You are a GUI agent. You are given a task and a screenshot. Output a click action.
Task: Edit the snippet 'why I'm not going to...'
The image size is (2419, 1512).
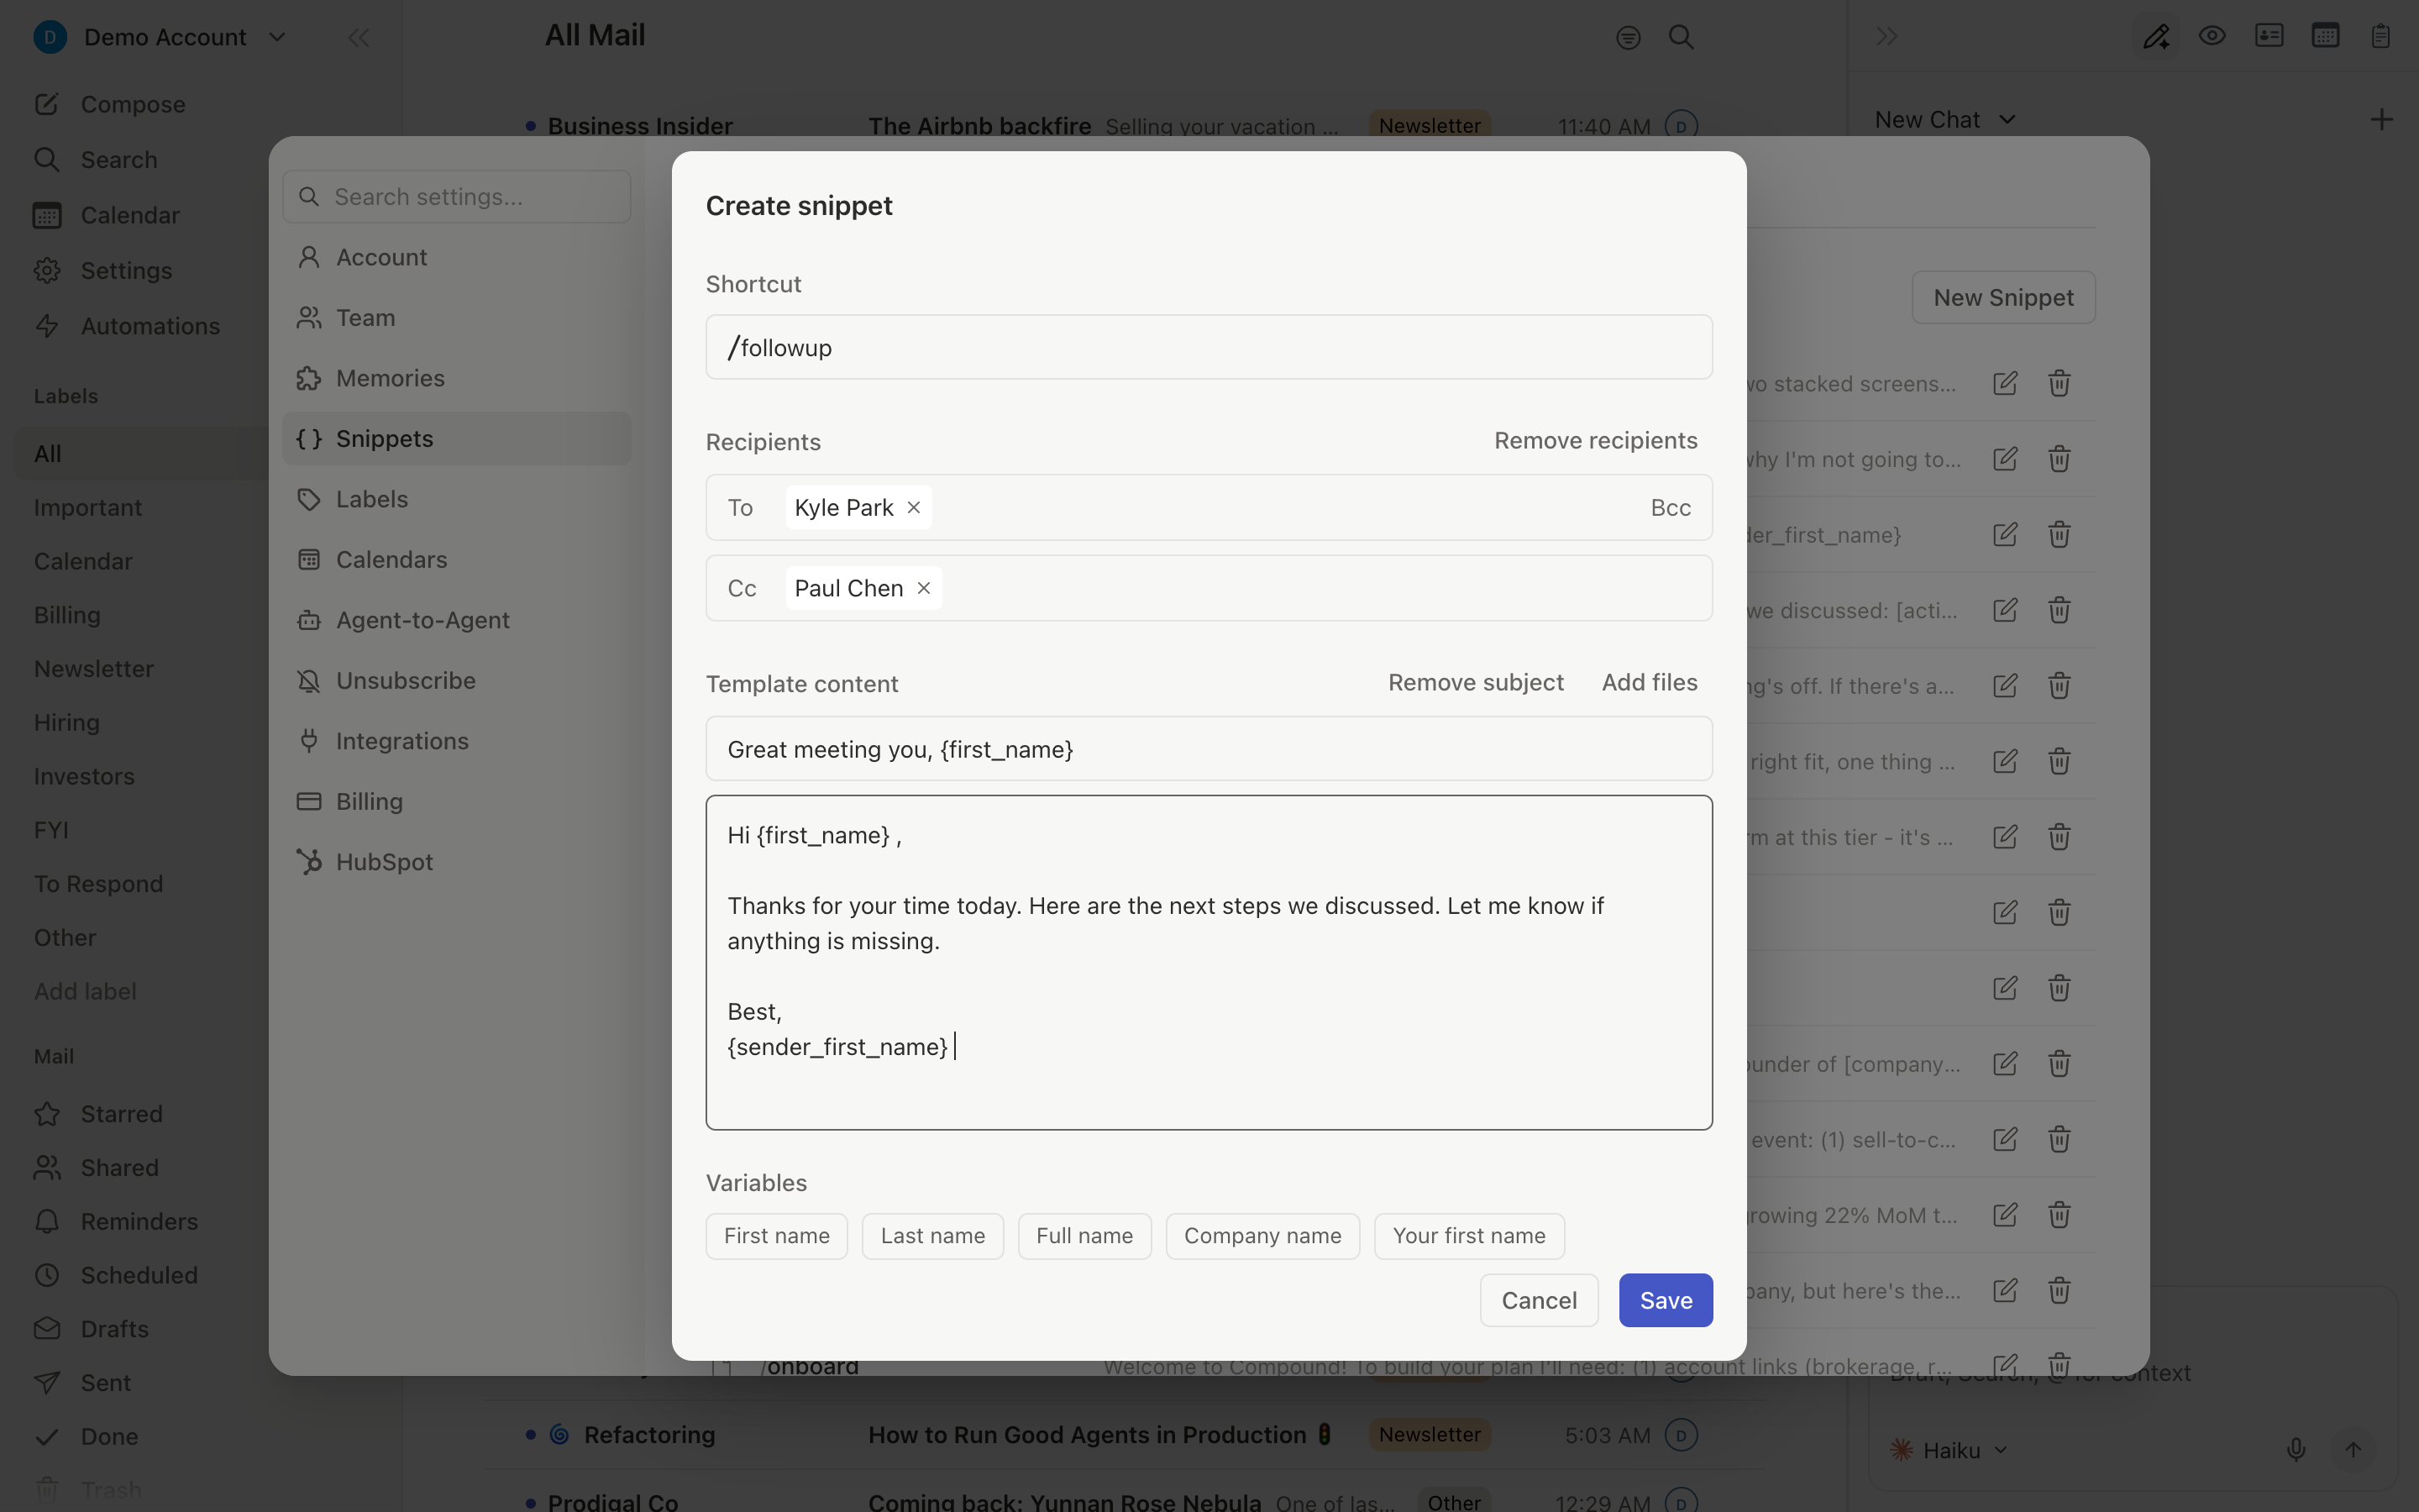tap(2005, 459)
